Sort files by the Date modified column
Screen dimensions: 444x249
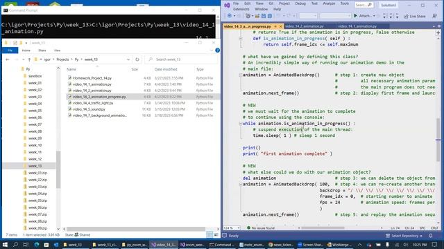click(x=166, y=69)
